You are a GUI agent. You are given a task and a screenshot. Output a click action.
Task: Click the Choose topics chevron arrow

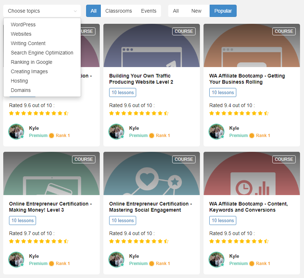point(75,11)
